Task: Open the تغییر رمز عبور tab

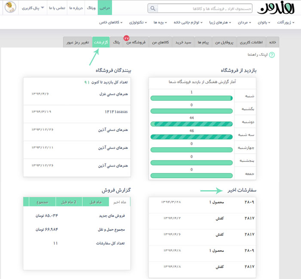Action: 77,42
